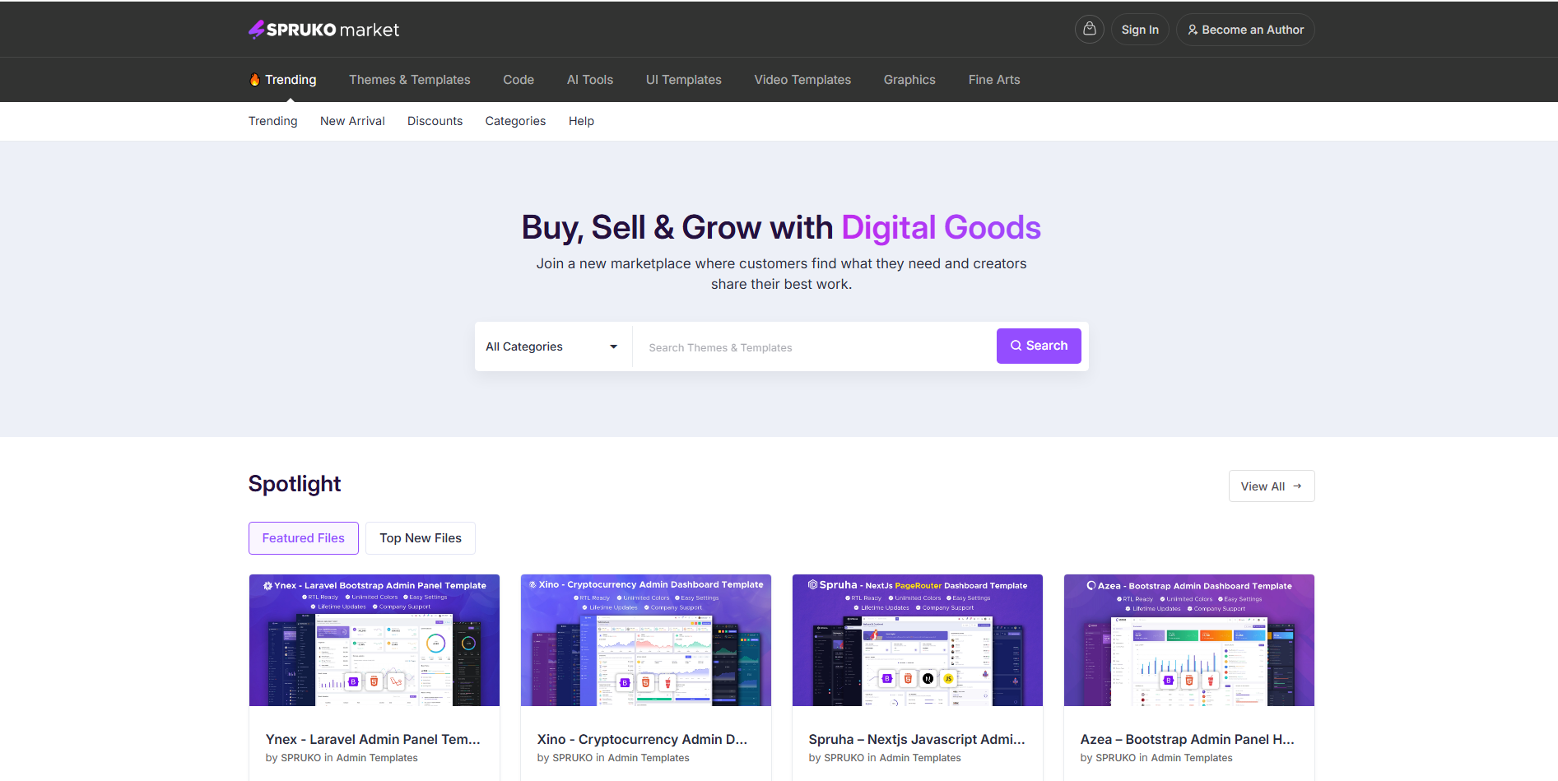The image size is (1558, 781).
Task: Click Become an Author
Action: pyautogui.click(x=1244, y=29)
